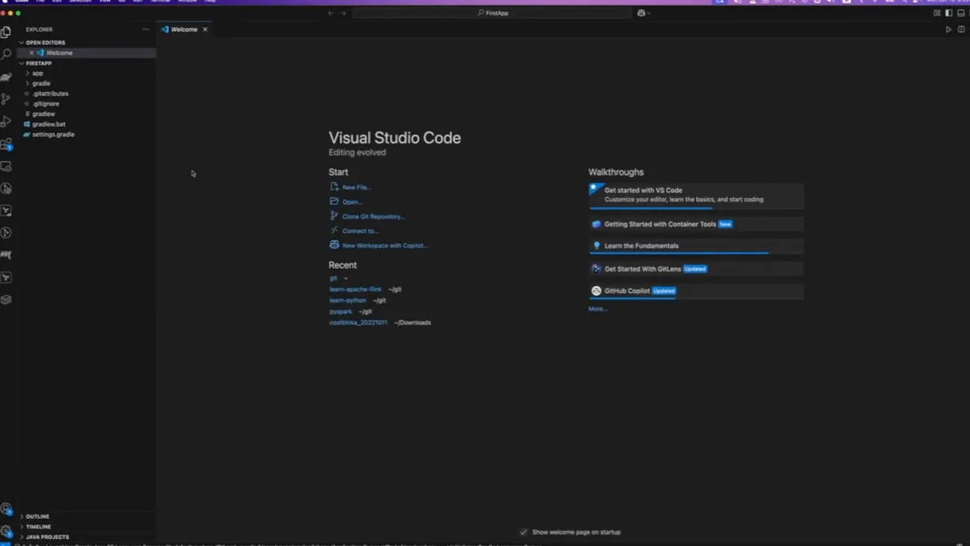The width and height of the screenshot is (970, 546).
Task: Go forward with navigation arrow
Action: tap(343, 13)
